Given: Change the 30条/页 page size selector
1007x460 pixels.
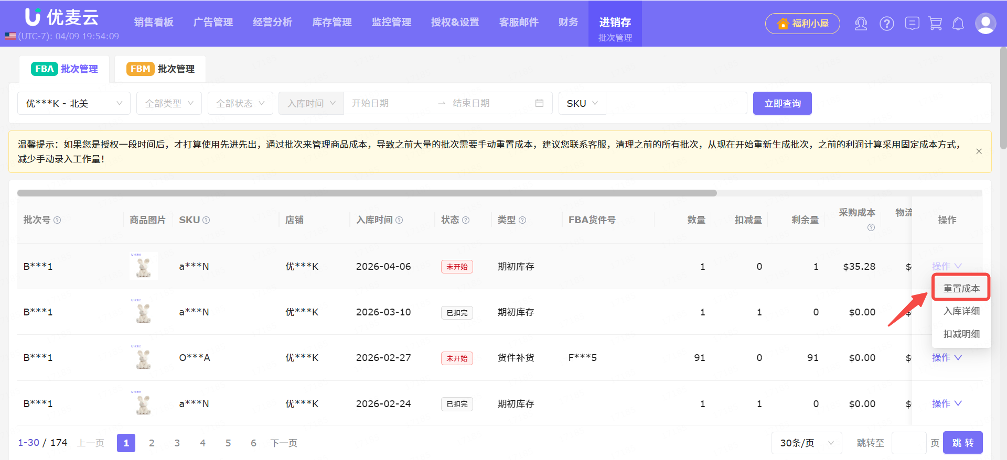Looking at the screenshot, I should tap(806, 443).
